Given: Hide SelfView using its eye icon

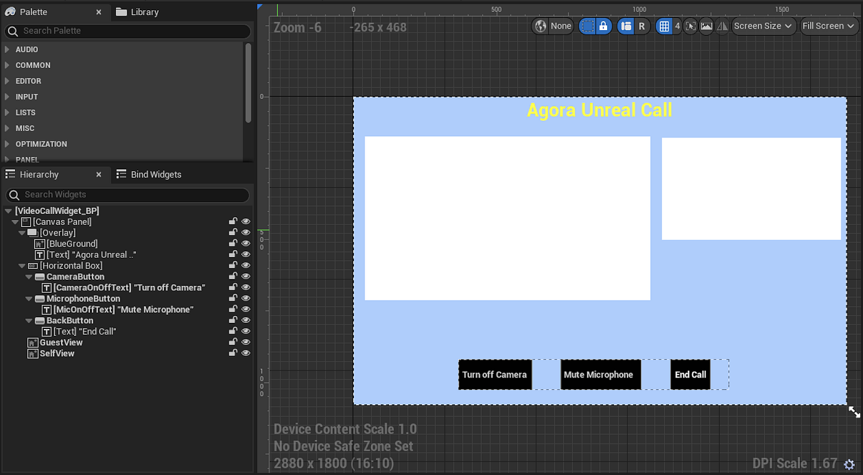Looking at the screenshot, I should 246,354.
